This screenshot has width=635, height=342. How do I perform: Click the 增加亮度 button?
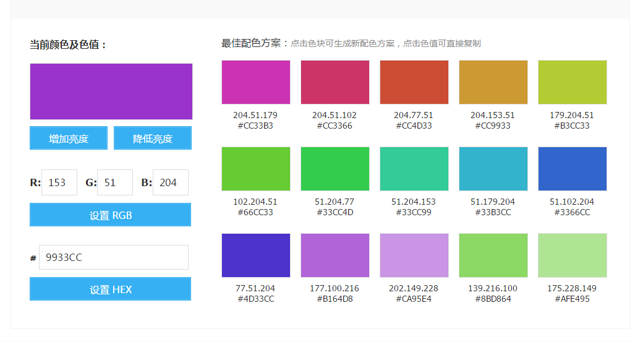69,139
